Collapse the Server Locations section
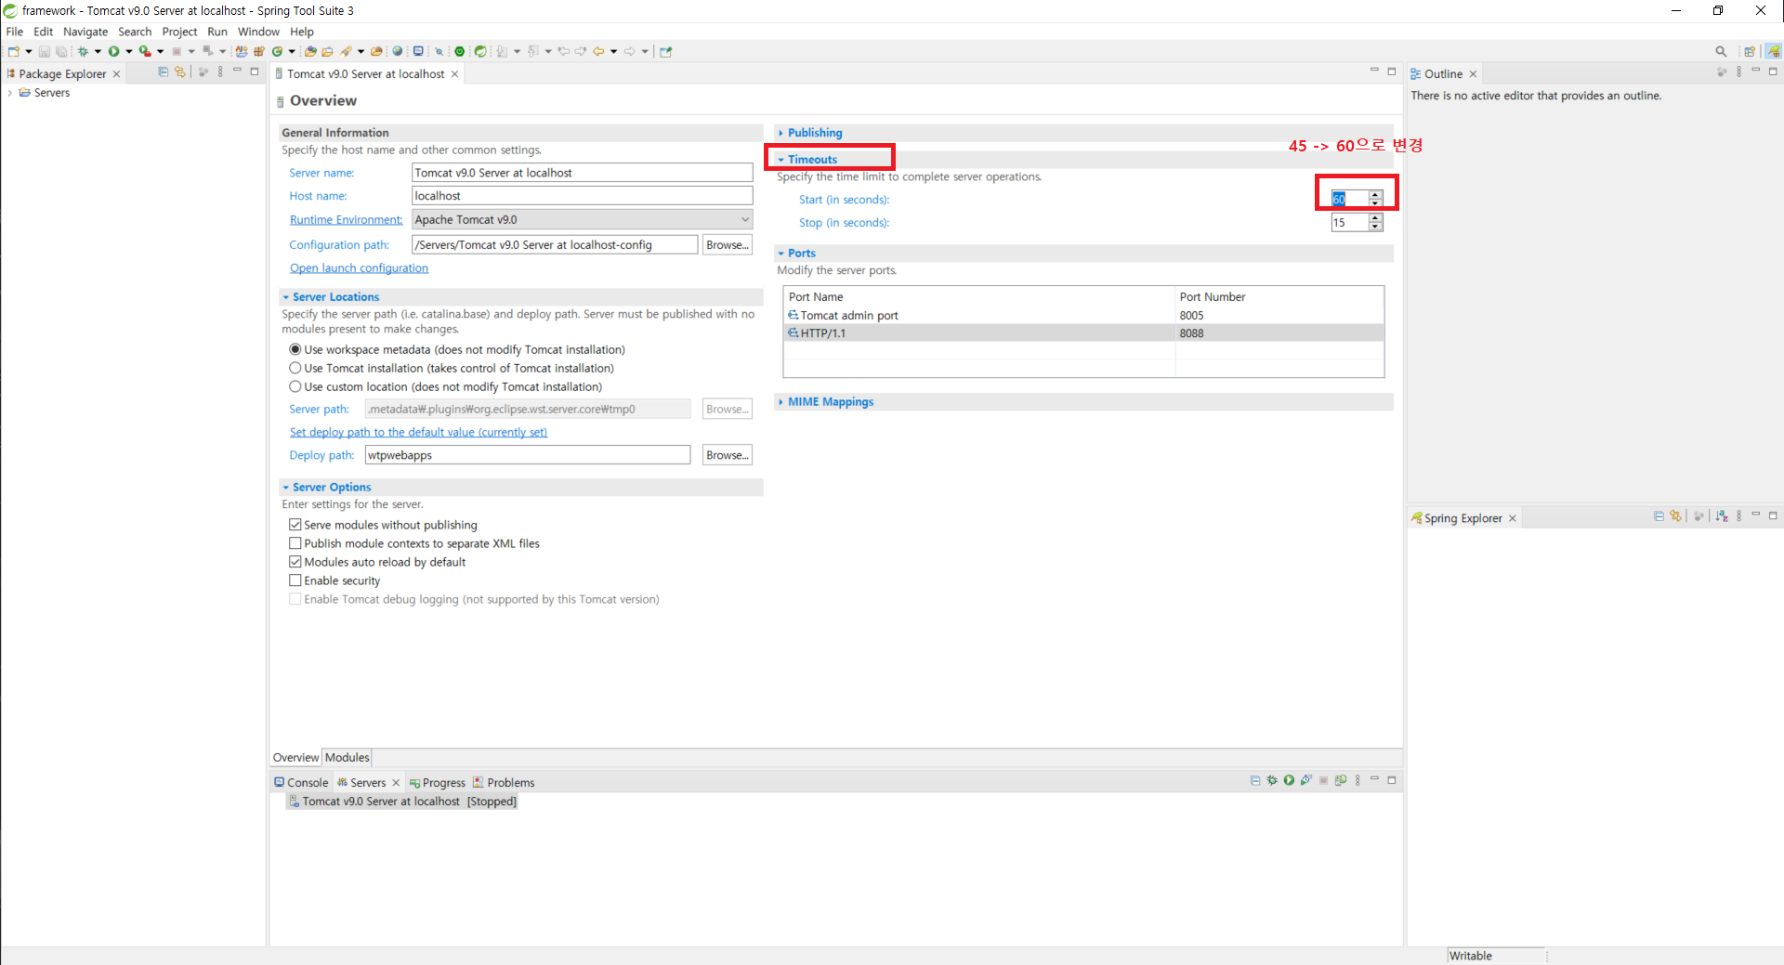Viewport: 1784px width, 965px height. tap(286, 297)
